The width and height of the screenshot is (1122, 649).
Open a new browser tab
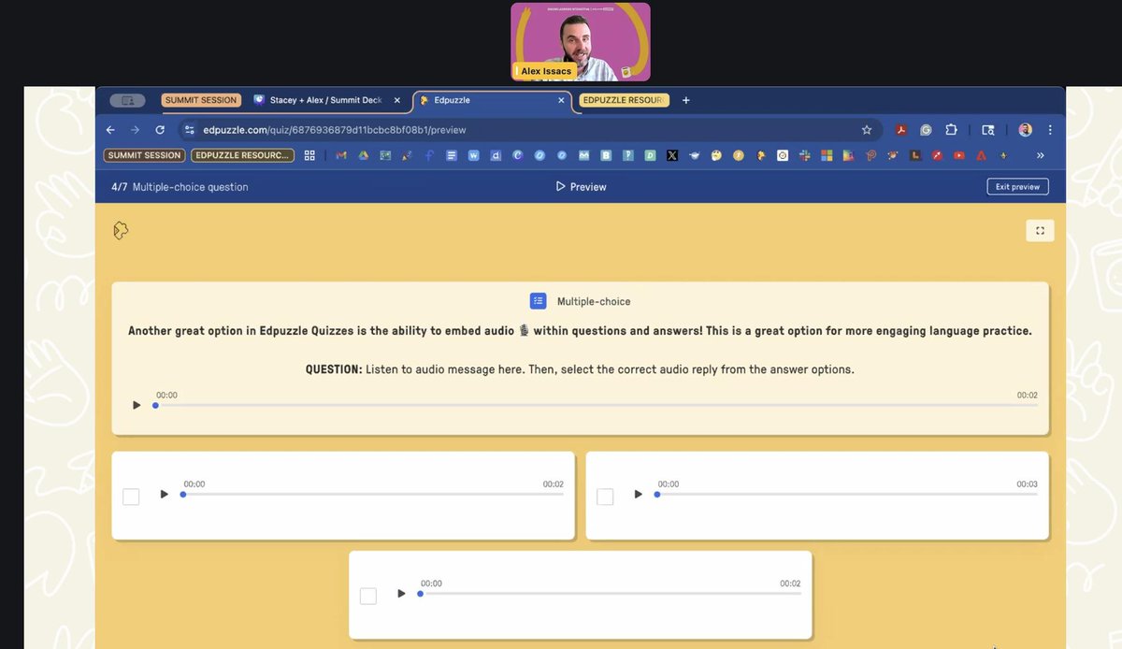click(686, 100)
